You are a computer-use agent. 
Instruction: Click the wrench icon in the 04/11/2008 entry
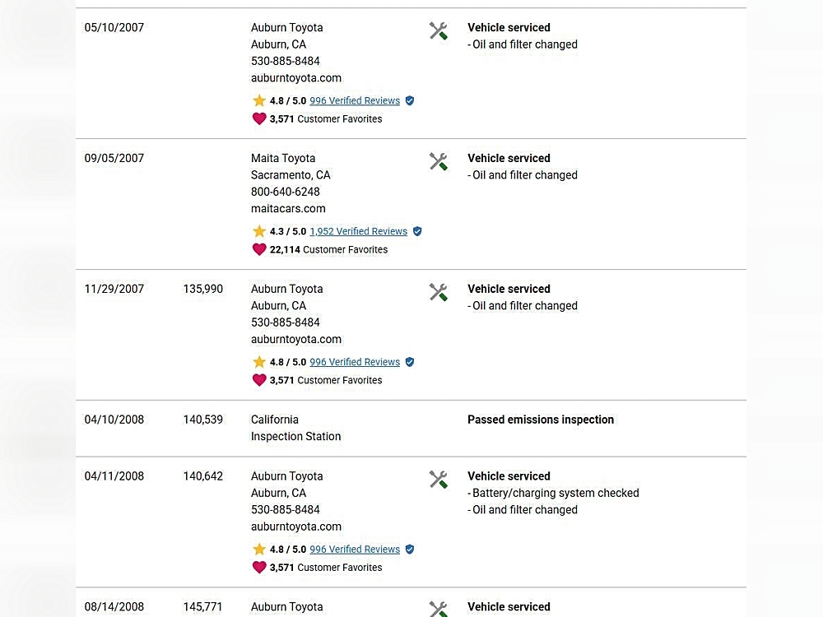pos(438,480)
